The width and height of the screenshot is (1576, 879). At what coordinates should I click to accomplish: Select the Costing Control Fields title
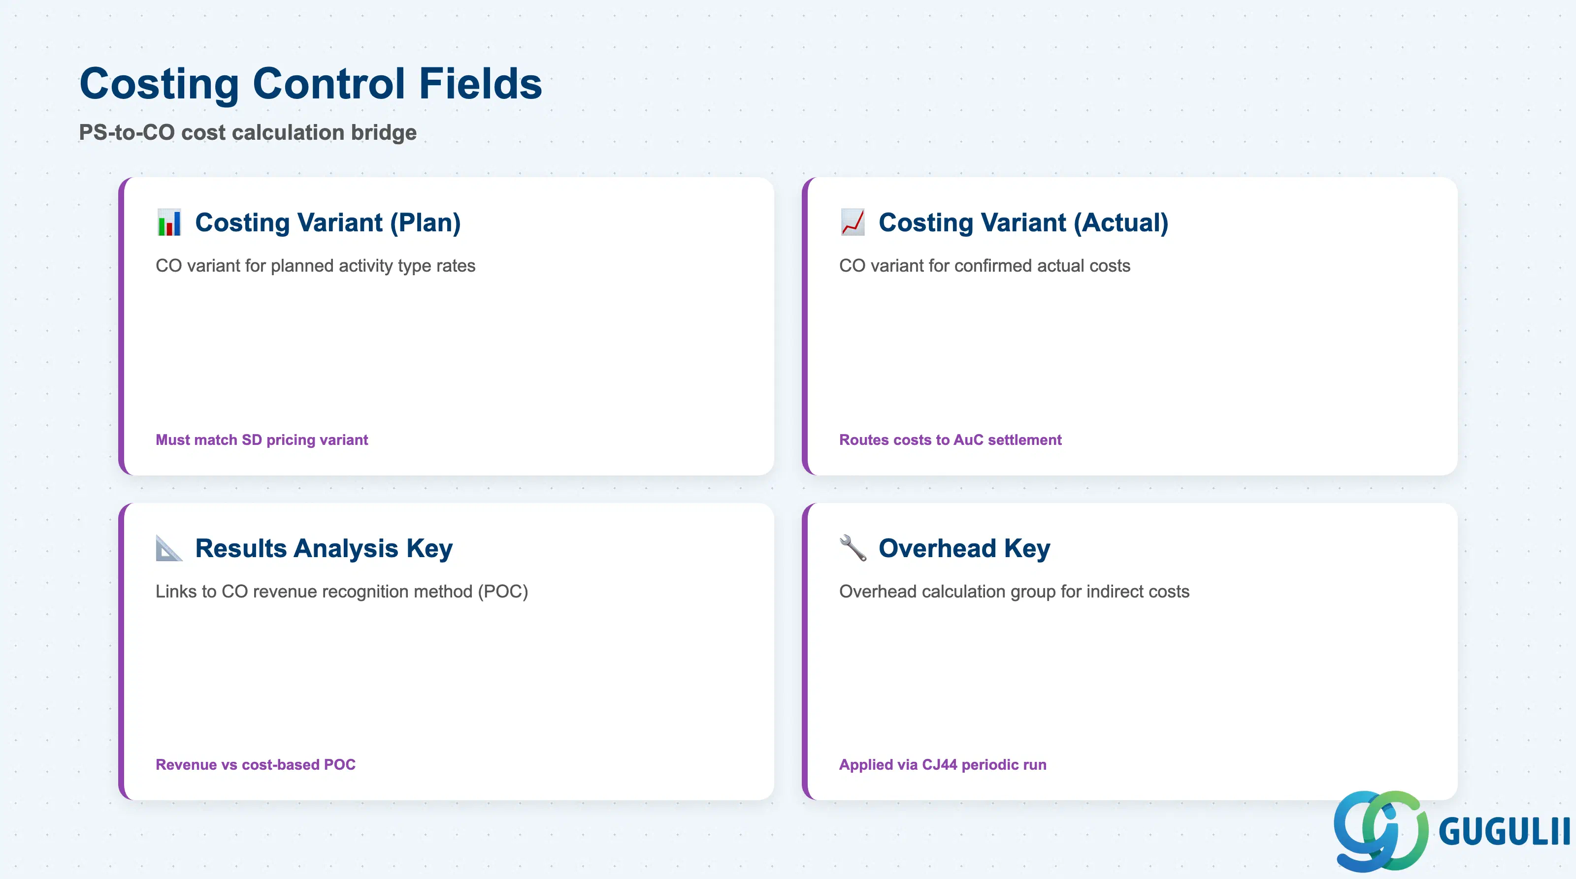coord(311,83)
